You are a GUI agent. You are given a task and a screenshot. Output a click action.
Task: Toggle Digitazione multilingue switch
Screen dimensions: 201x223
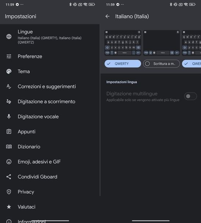pyautogui.click(x=190, y=96)
